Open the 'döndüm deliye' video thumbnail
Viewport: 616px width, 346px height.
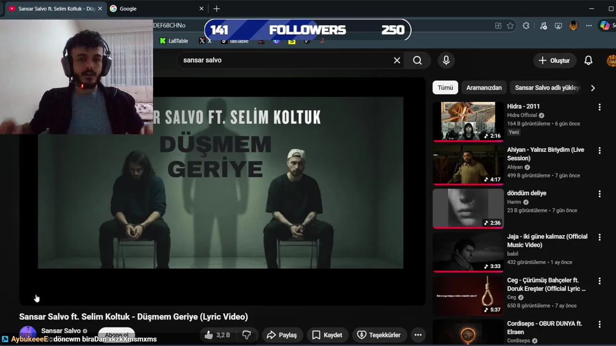click(x=468, y=208)
